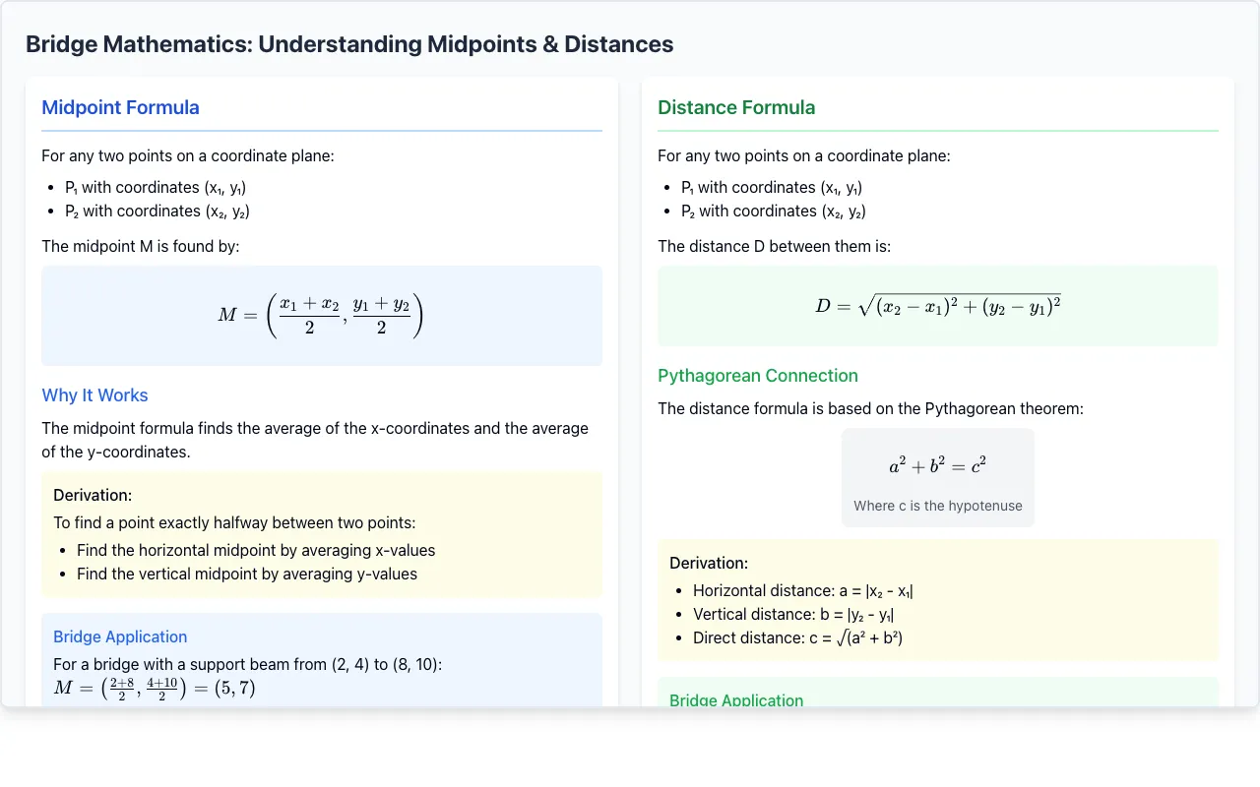Screen dimensions: 1260x787
Task: Click the 'Where c is the hypotenuse' caption
Action: pos(938,506)
